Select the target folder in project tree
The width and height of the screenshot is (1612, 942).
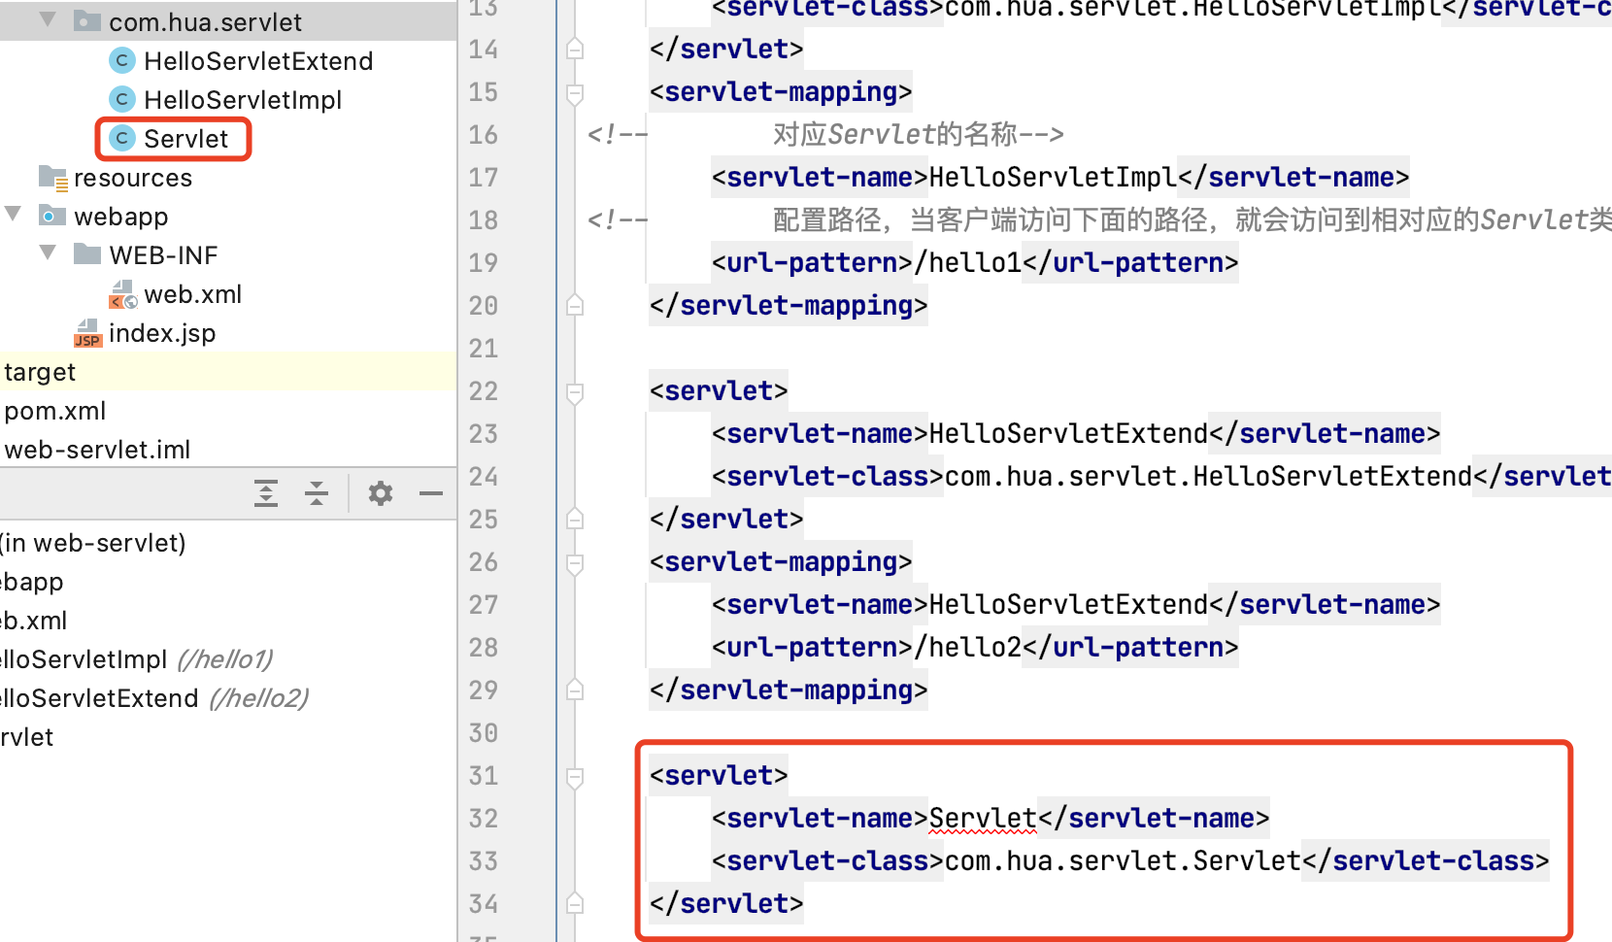40,371
